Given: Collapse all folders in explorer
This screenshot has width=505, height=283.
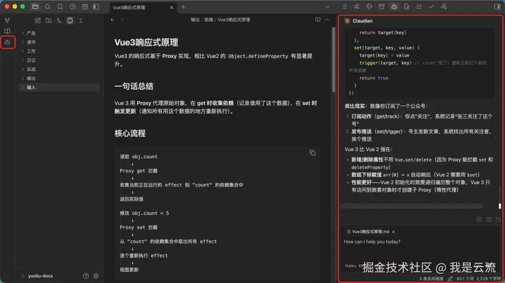Looking at the screenshot, I should (81, 21).
